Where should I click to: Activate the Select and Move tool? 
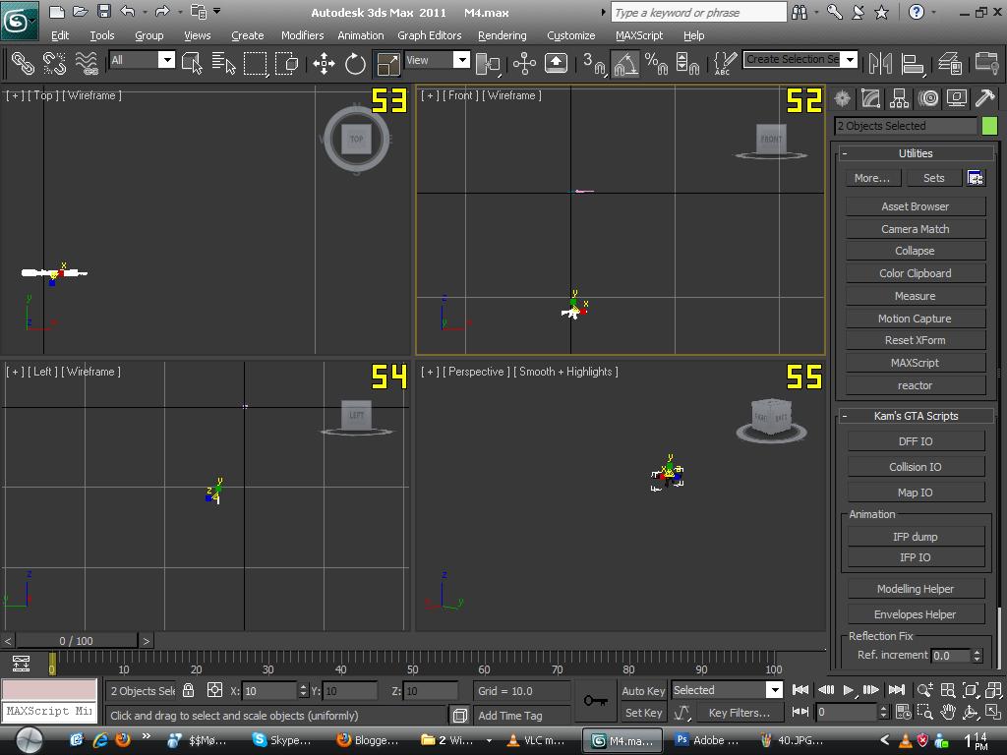324,63
